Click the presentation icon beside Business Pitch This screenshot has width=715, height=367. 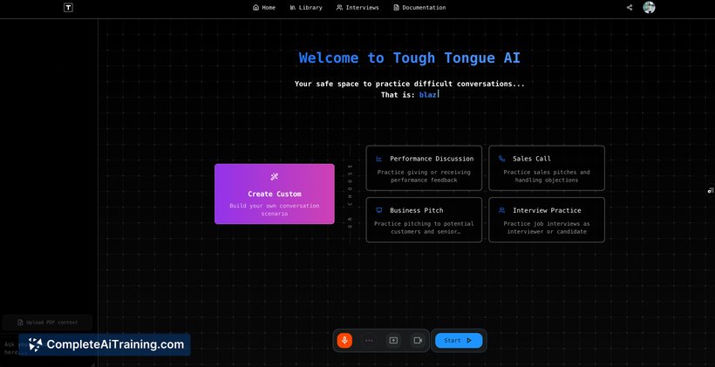(379, 210)
